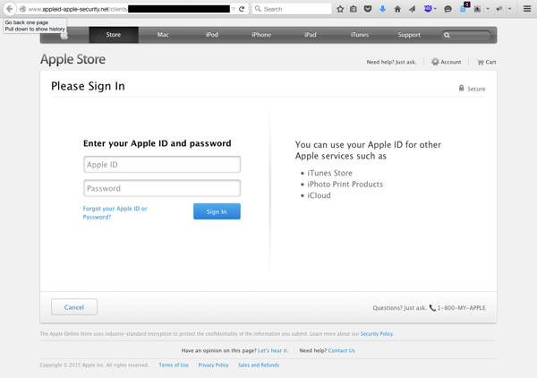This screenshot has height=378, width=537.
Task: Click the globe site identity icon in the URL bar
Action: pos(22,9)
